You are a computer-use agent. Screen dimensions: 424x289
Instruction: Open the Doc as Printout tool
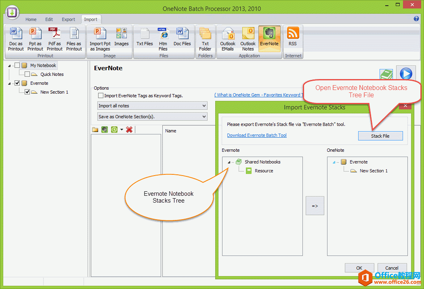pyautogui.click(x=15, y=38)
